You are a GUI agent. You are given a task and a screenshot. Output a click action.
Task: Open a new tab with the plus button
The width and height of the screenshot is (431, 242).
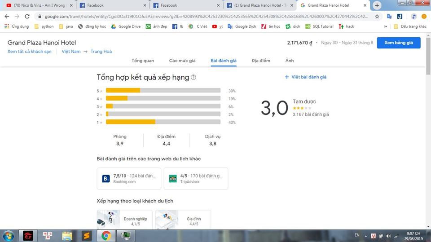(x=377, y=5)
